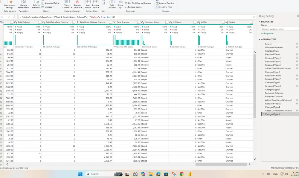This screenshot has width=299, height=178.
Task: Click the ENG language indicator
Action: click(275, 174)
